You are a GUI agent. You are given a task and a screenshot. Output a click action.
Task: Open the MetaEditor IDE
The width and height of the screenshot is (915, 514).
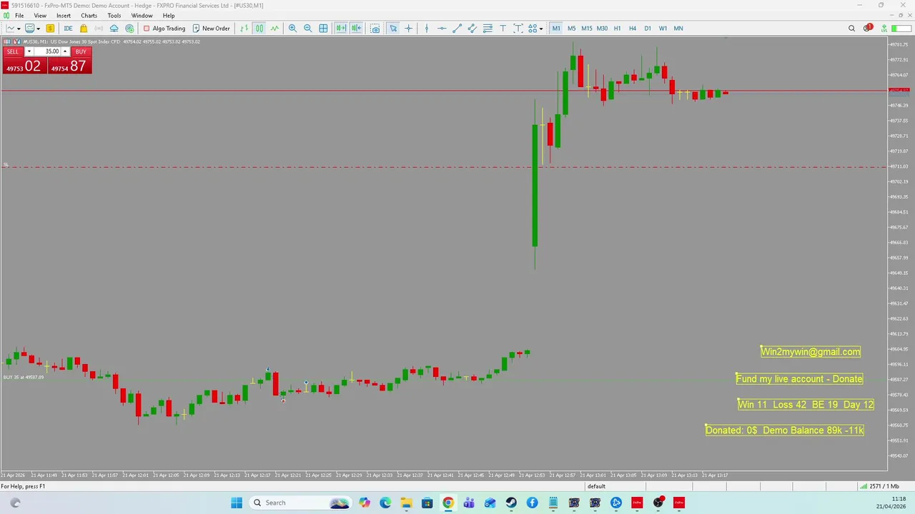click(x=68, y=29)
